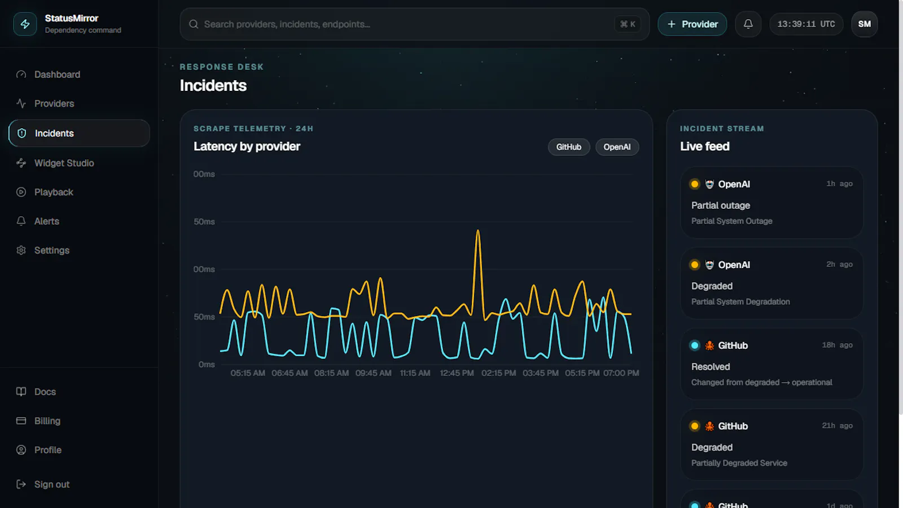Image resolution: width=903 pixels, height=508 pixels.
Task: Click the Widget Studio icon
Action: click(21, 163)
